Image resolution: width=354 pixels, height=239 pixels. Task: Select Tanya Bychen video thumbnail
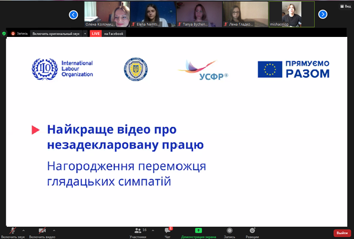click(x=199, y=14)
